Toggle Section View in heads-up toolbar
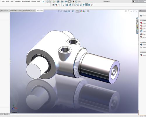This screenshot has height=117, width=146. [x=66, y=11]
